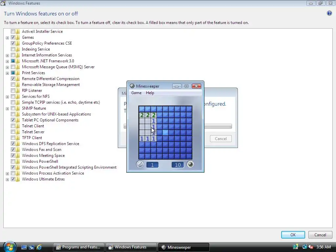Click the configuration progress bar
The image size is (336, 252).
(x=218, y=126)
